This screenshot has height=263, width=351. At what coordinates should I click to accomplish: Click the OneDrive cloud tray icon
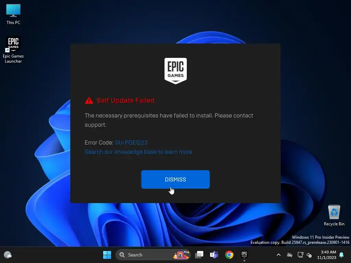tap(290, 255)
